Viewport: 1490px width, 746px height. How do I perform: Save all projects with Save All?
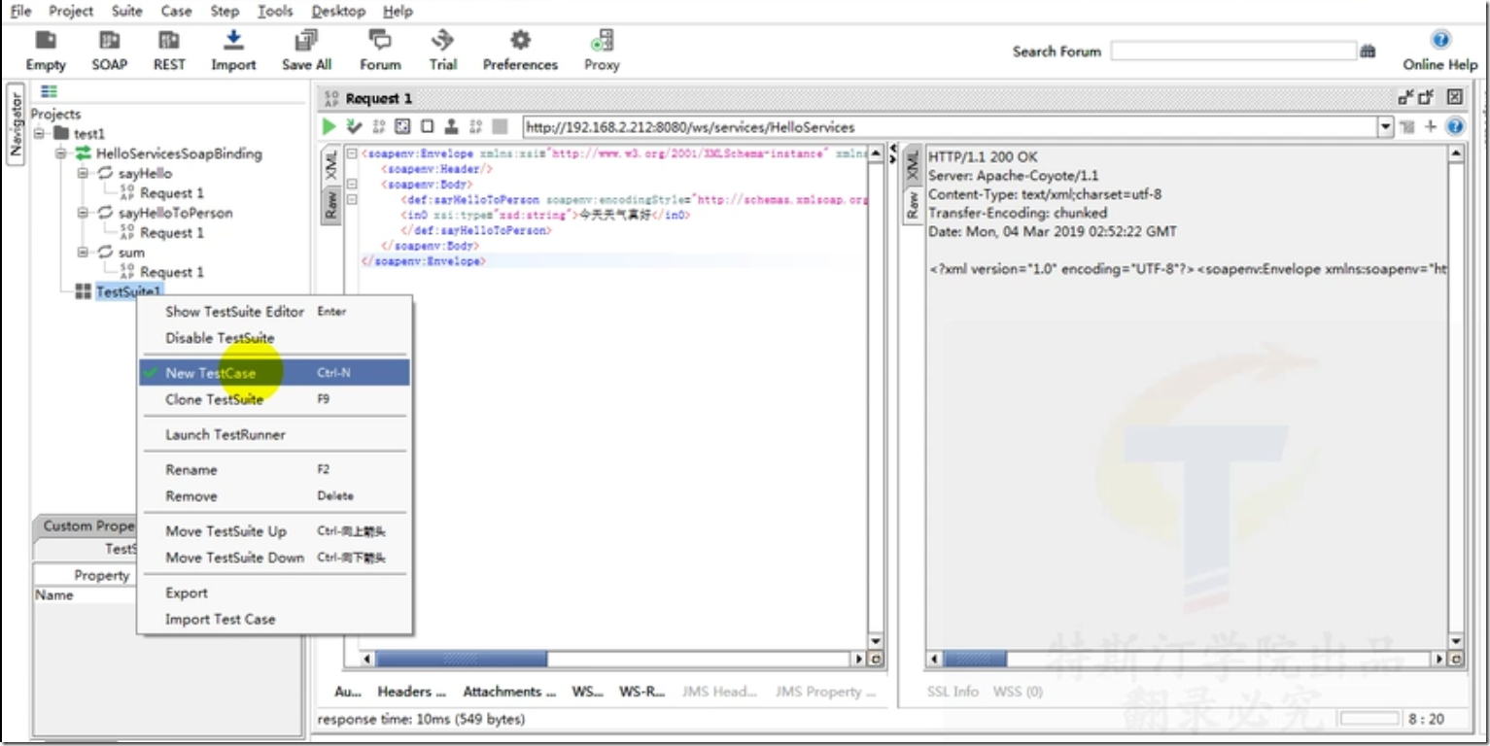point(306,51)
